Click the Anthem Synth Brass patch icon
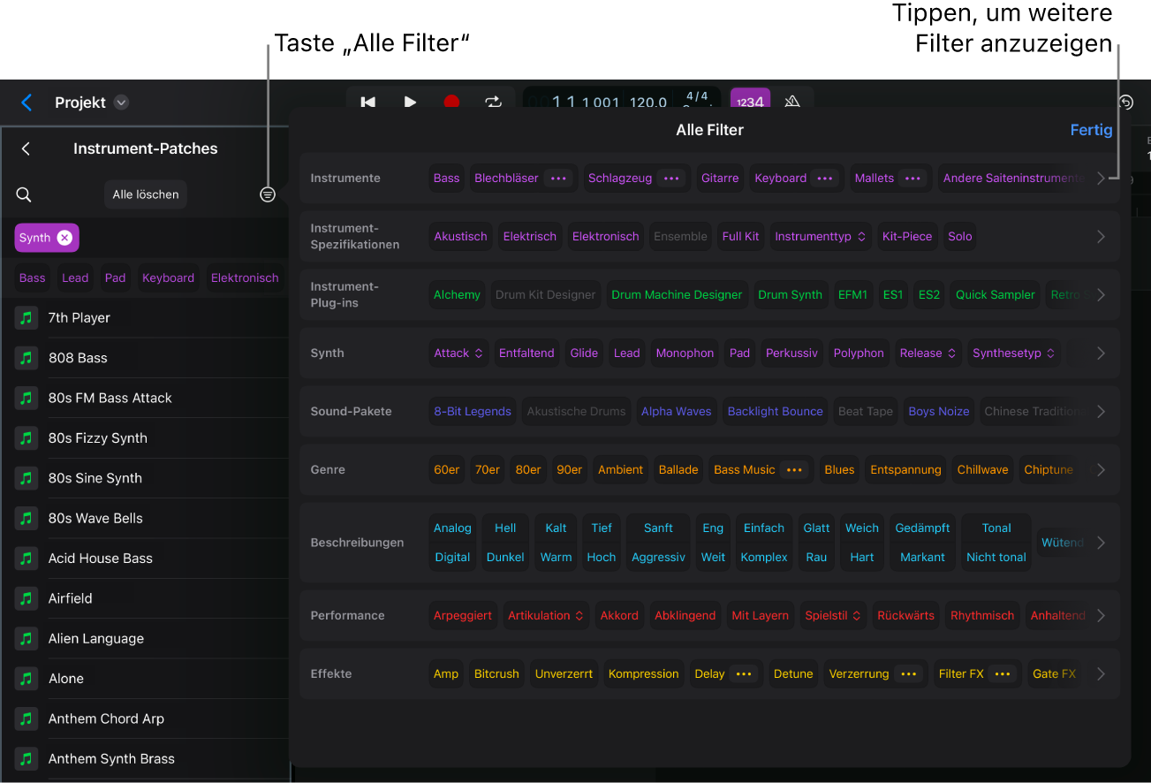Image resolution: width=1151 pixels, height=783 pixels. coord(27,758)
